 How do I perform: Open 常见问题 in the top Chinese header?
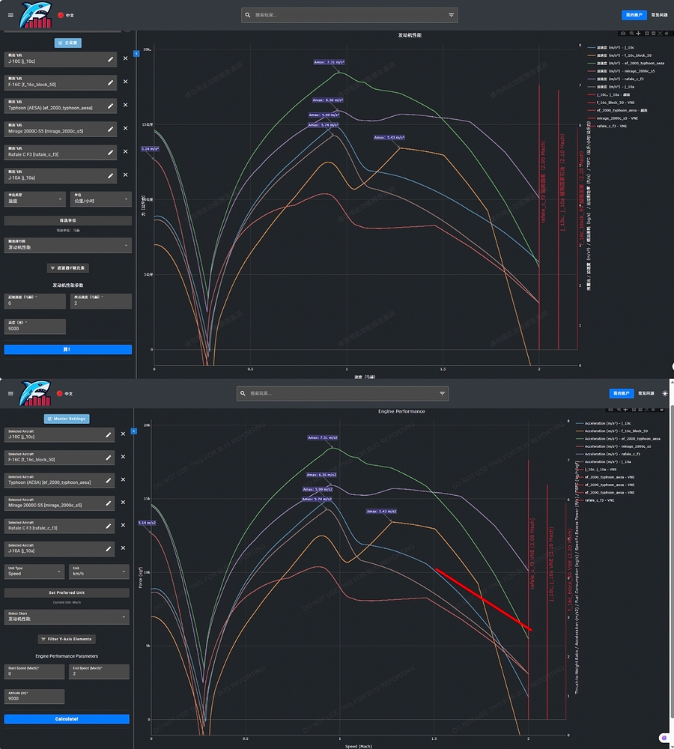[661, 15]
